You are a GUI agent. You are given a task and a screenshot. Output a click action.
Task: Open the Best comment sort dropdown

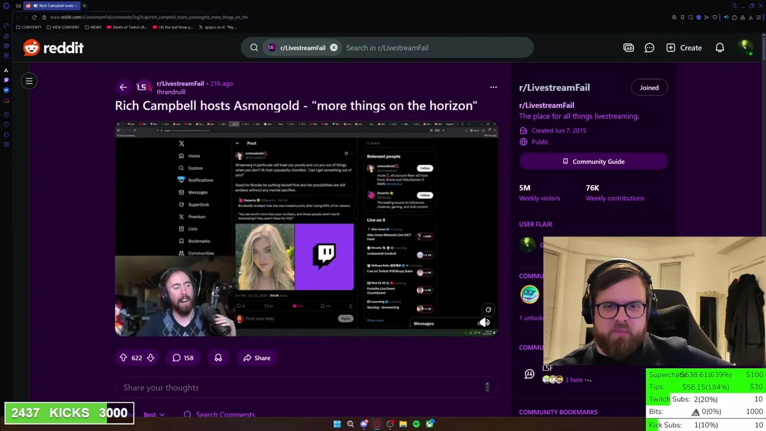click(x=154, y=414)
